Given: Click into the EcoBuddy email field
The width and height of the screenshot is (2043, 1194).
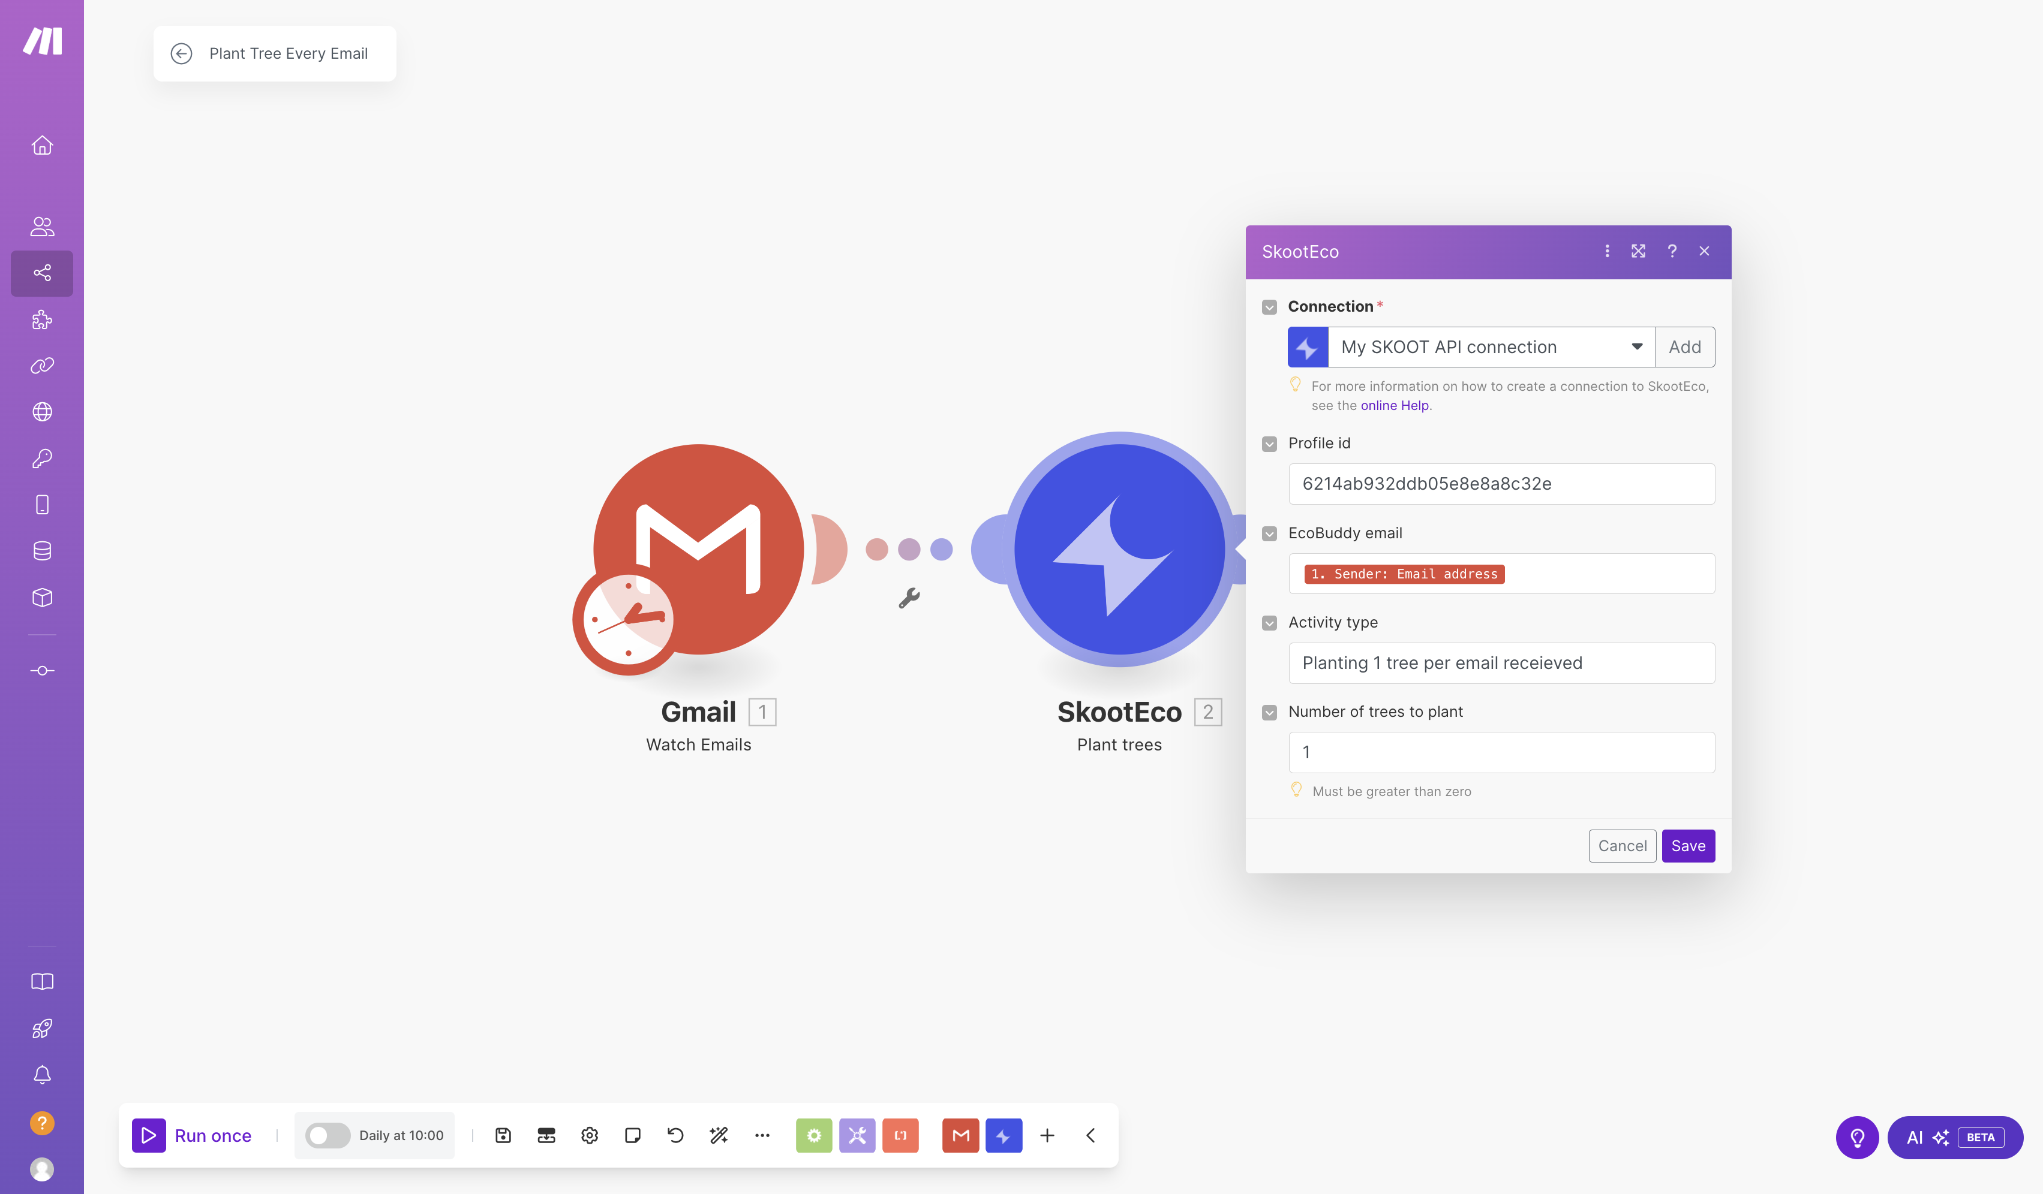Looking at the screenshot, I should 1501,574.
